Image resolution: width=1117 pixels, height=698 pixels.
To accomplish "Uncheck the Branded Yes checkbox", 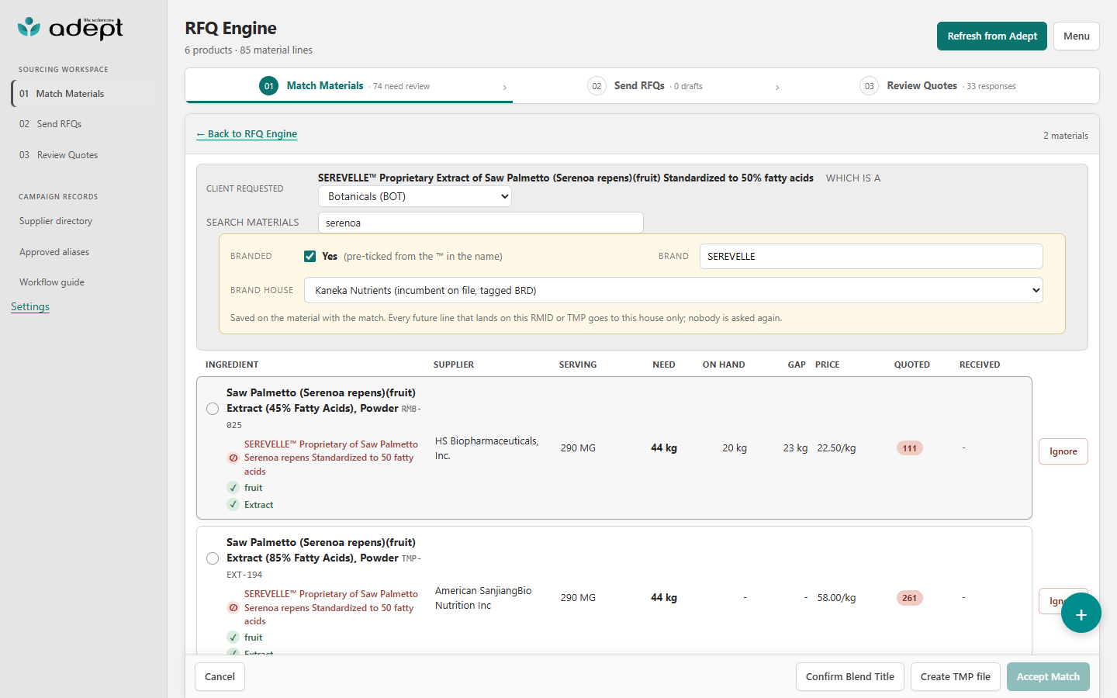I will click(x=310, y=256).
